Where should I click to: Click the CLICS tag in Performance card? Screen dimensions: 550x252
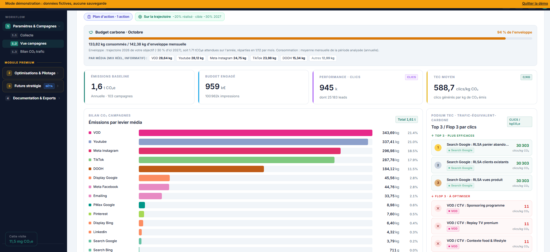tap(411, 77)
